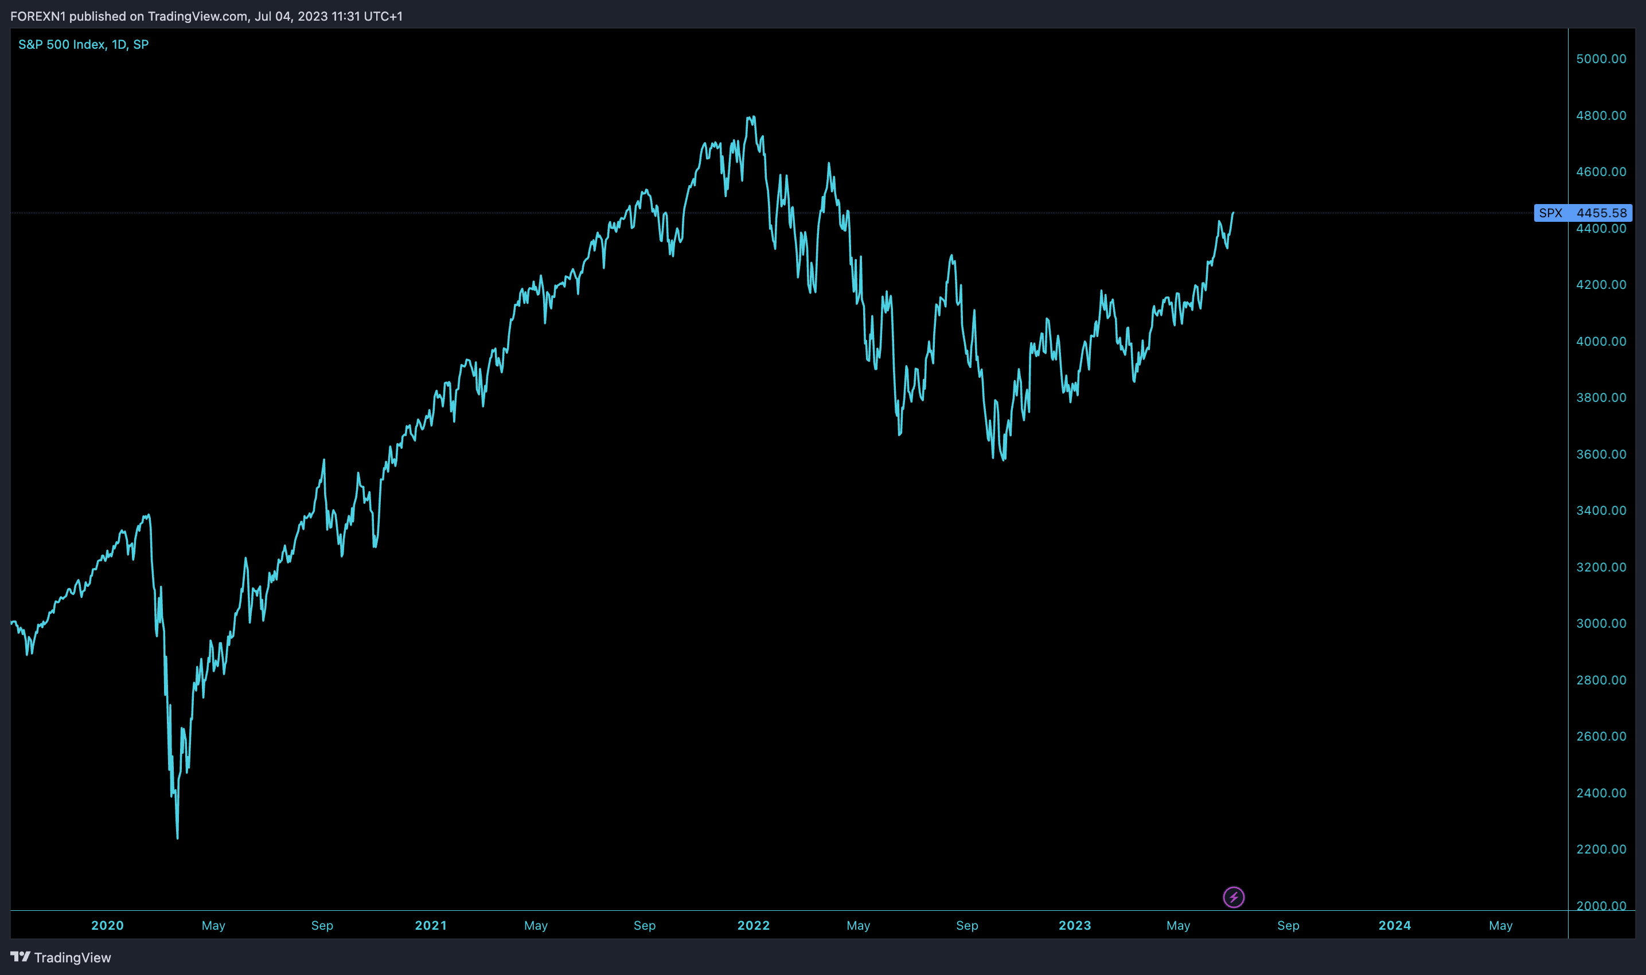Click the 4200.00 price axis label
1646x975 pixels.
point(1601,285)
